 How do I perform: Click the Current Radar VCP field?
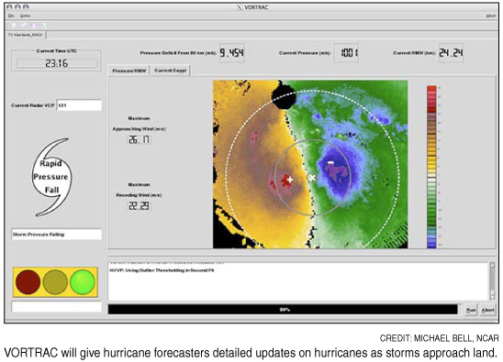tap(79, 105)
